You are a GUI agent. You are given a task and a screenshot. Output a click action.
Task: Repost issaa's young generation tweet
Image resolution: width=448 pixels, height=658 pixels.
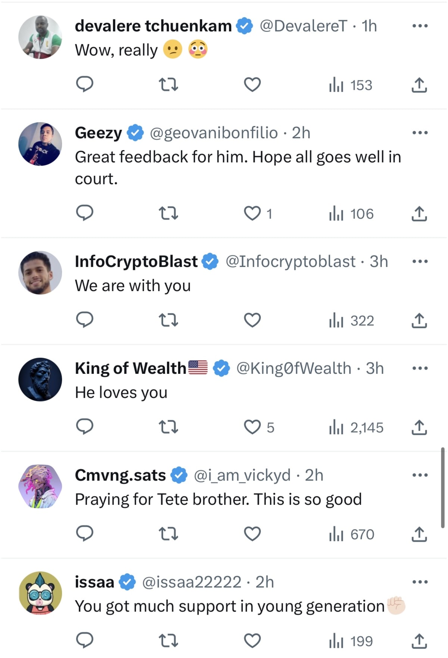click(168, 640)
